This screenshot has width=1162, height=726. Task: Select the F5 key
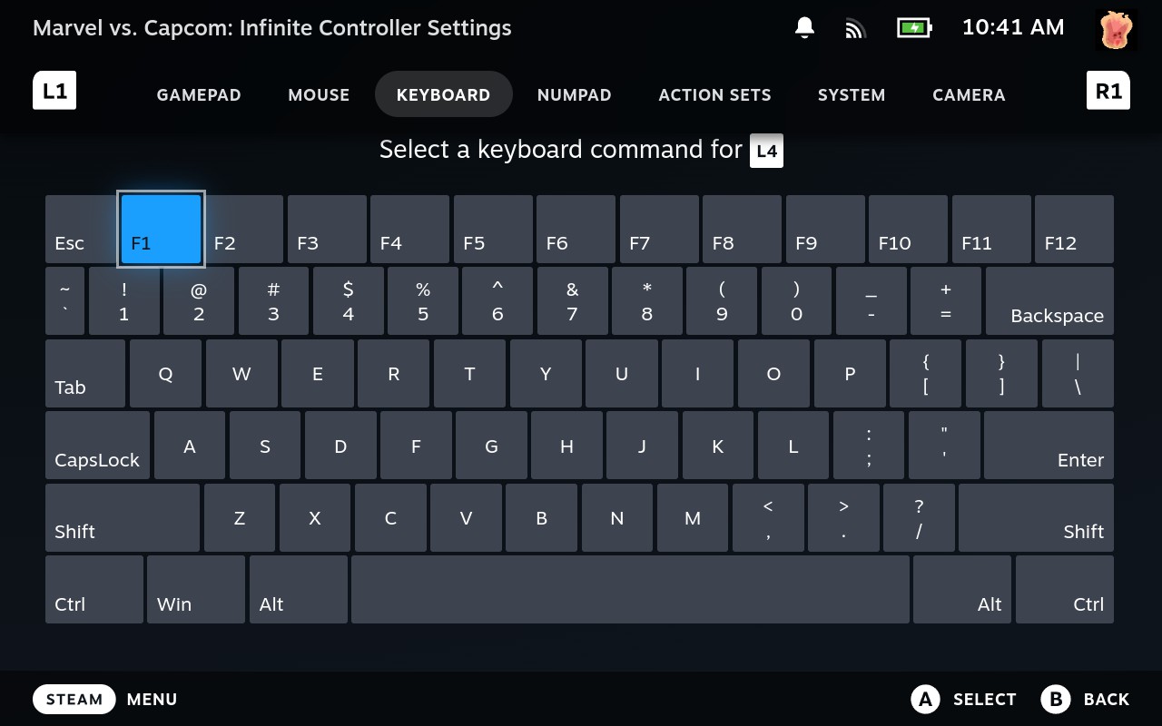pyautogui.click(x=493, y=230)
